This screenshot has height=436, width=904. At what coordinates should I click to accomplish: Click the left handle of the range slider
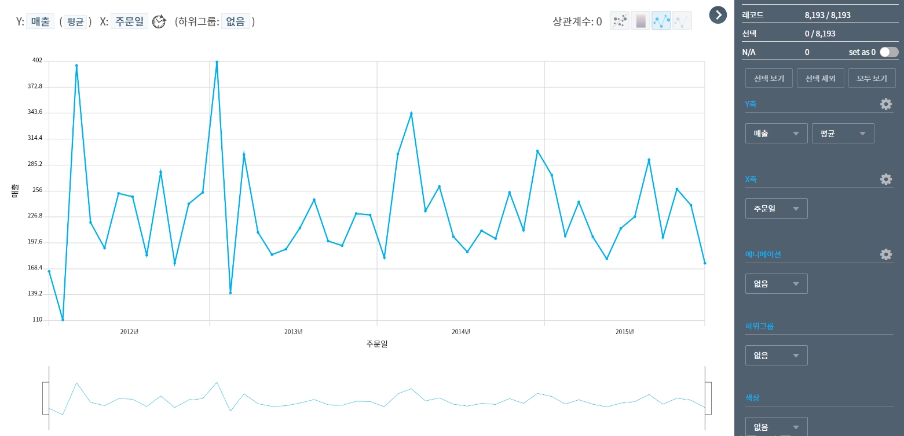[x=46, y=398]
